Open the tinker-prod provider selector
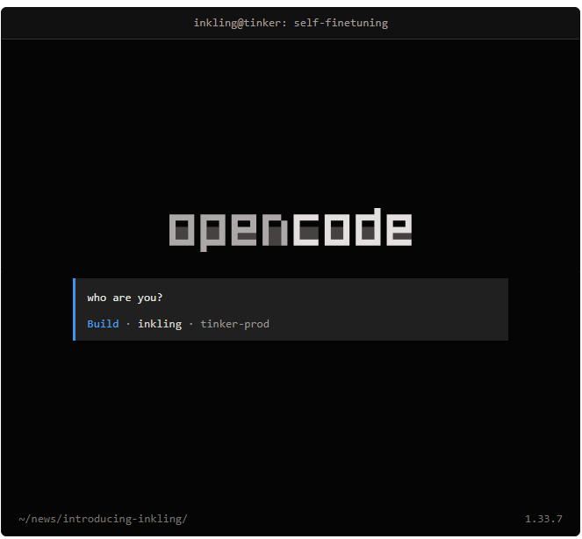582x539 pixels. coord(235,324)
